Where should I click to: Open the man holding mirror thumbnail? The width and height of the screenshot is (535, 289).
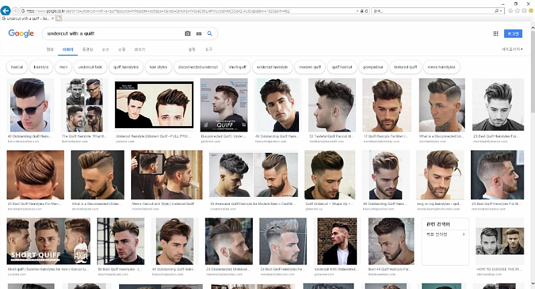coord(167,175)
